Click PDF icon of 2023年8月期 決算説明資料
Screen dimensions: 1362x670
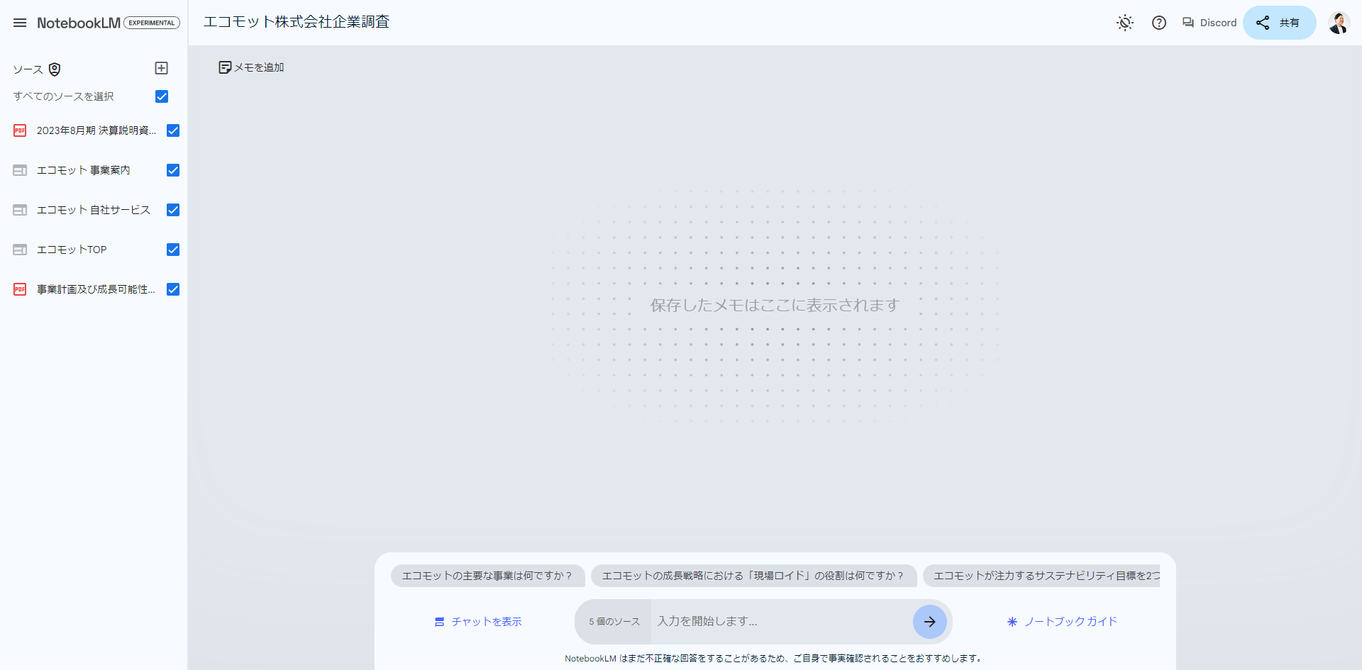20,130
